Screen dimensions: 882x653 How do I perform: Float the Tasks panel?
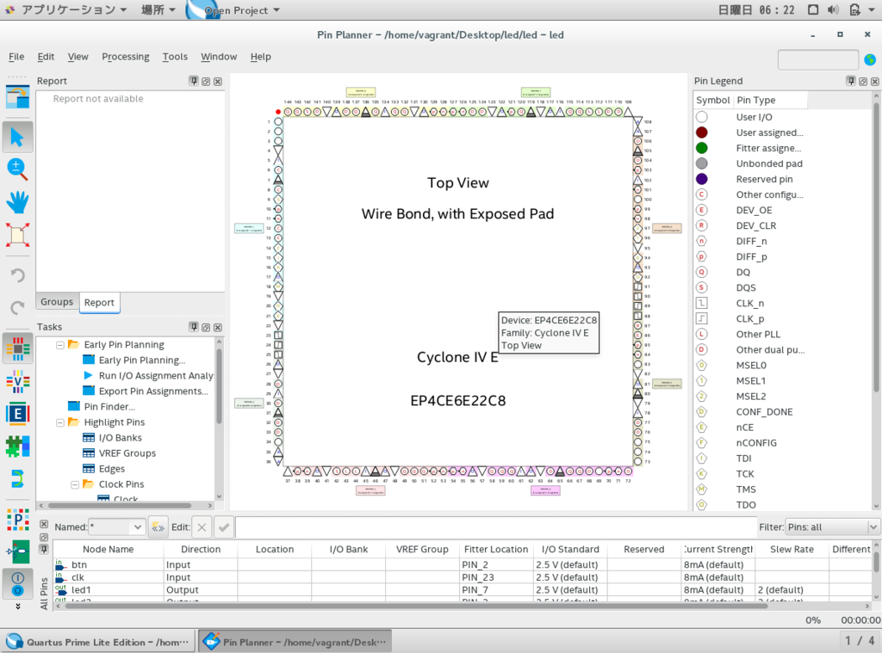(206, 328)
